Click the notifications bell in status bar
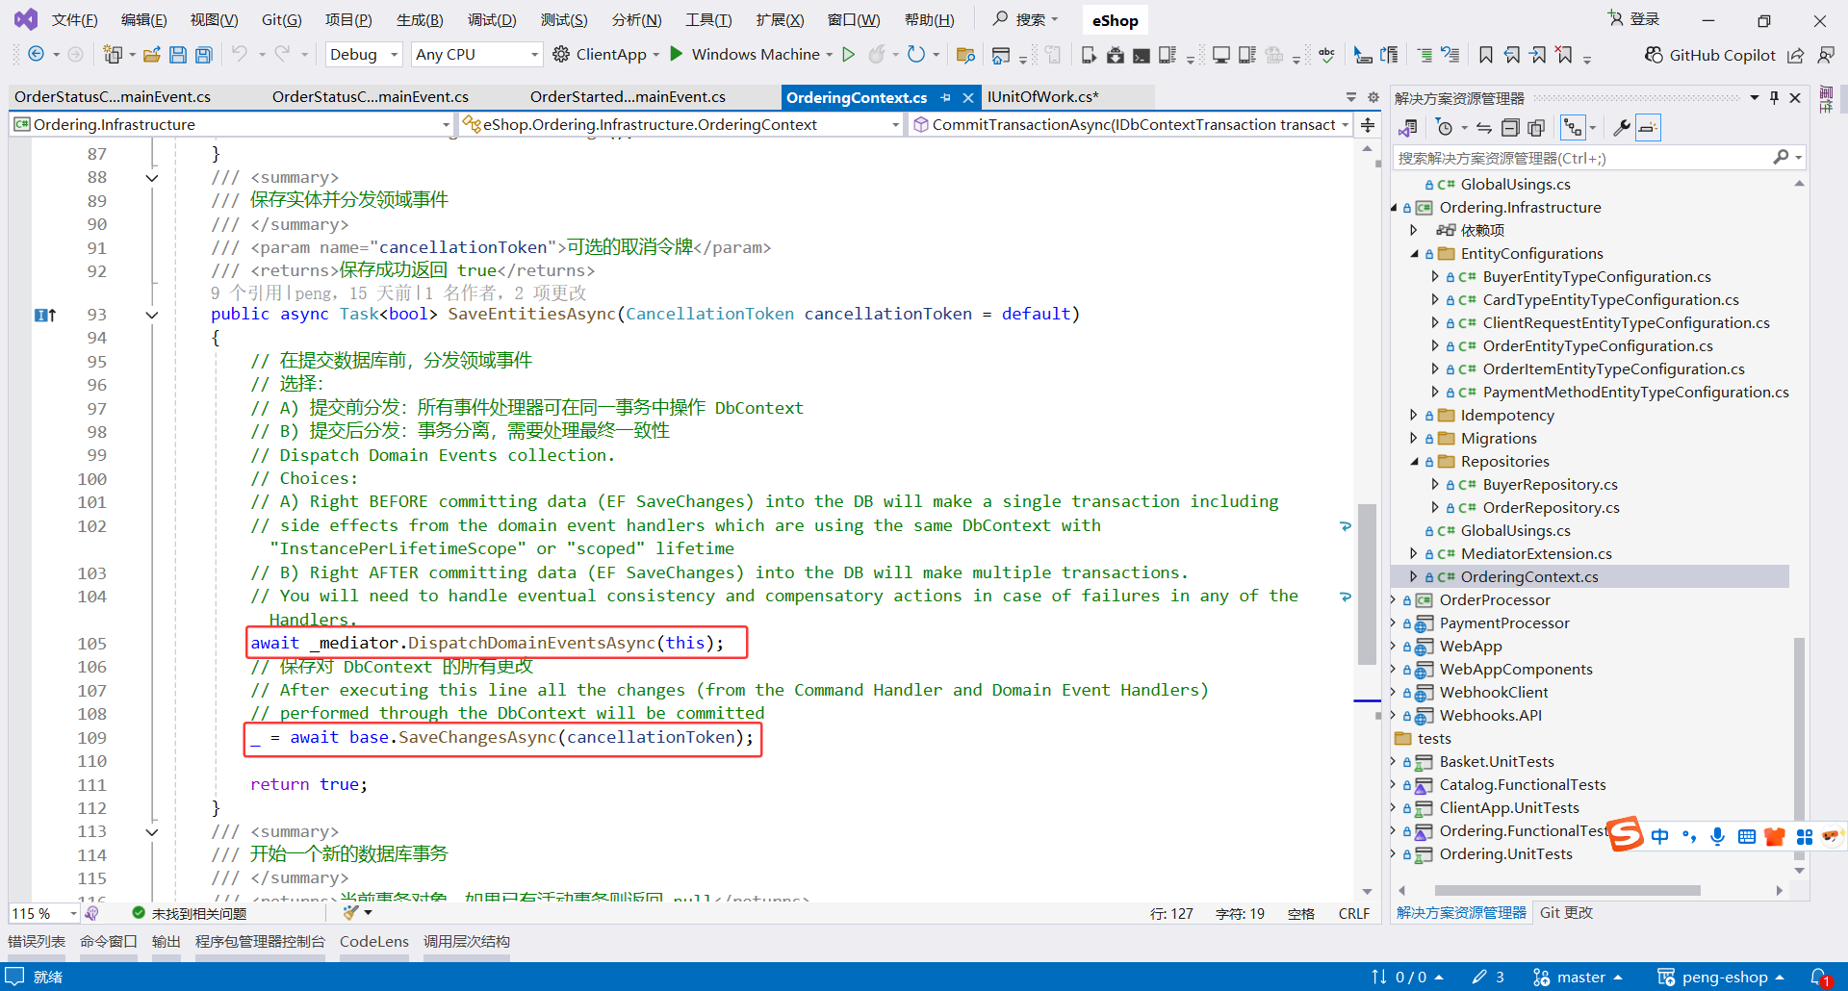This screenshot has width=1848, height=991. click(x=1820, y=978)
